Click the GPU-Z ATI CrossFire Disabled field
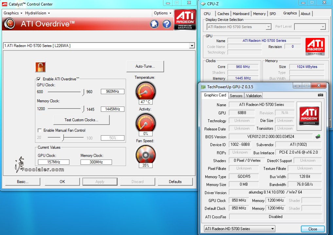 275,217
